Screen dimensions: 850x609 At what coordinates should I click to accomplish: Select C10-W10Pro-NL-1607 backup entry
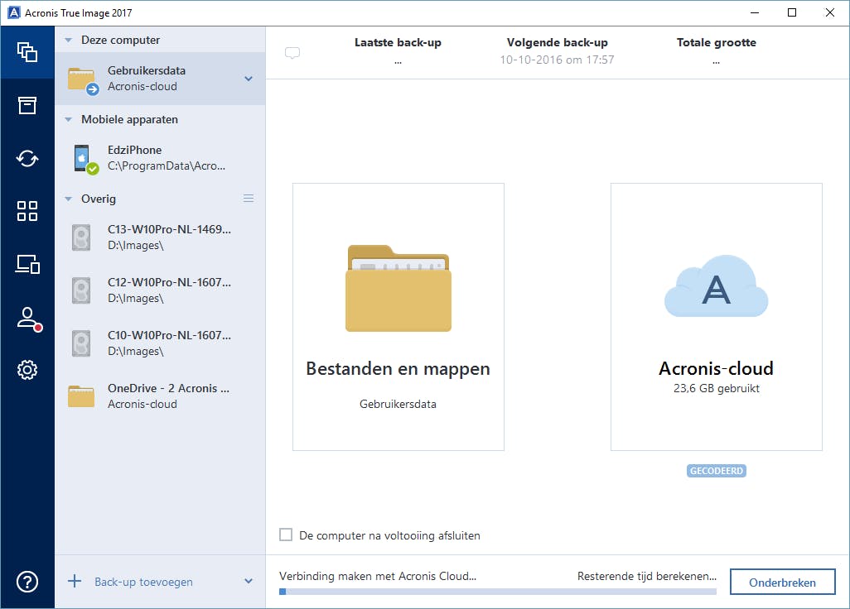(160, 343)
